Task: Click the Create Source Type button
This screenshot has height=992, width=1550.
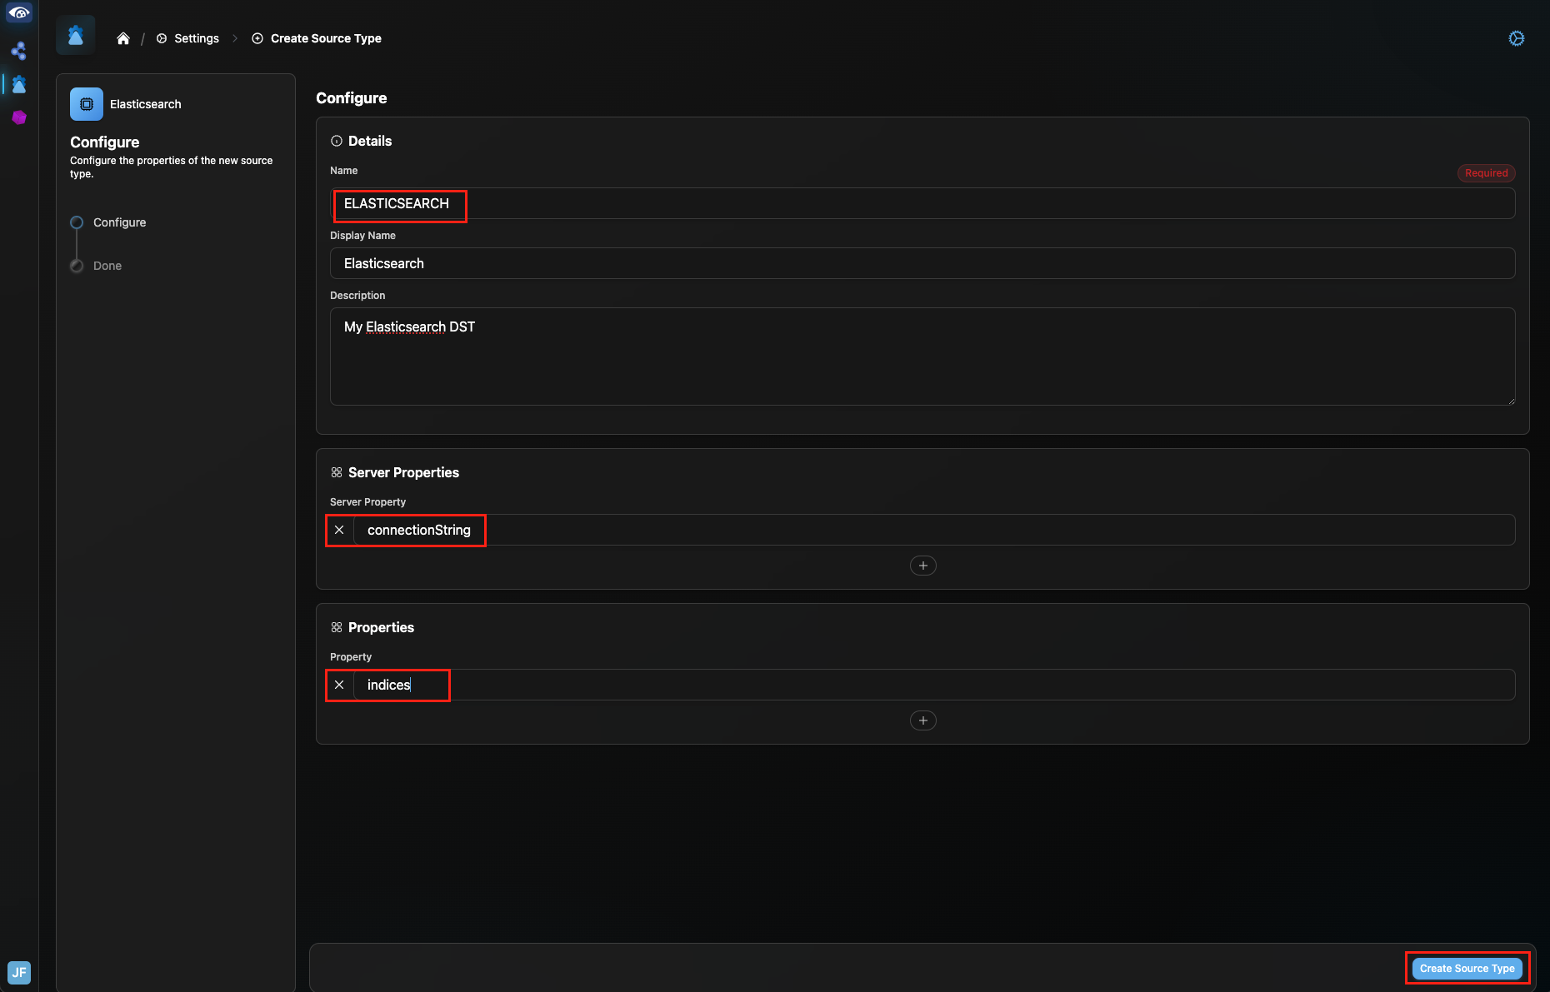Action: point(1467,969)
